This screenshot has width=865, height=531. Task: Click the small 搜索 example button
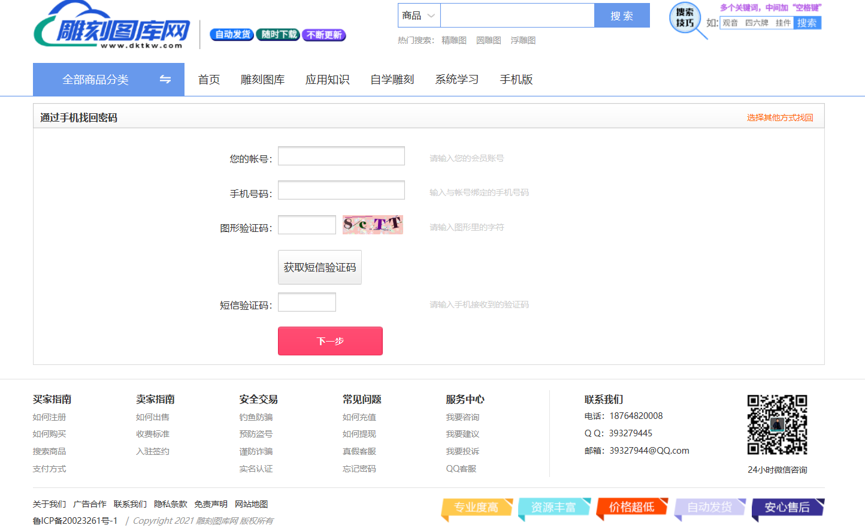(x=807, y=23)
